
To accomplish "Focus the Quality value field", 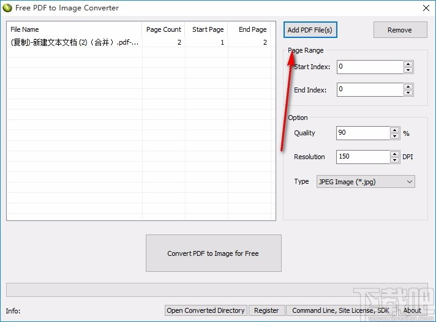I will click(x=363, y=133).
